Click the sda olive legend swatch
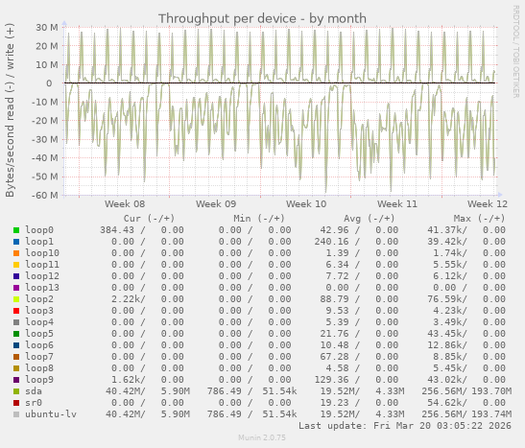The height and width of the screenshot is (448, 525). pyautogui.click(x=16, y=391)
